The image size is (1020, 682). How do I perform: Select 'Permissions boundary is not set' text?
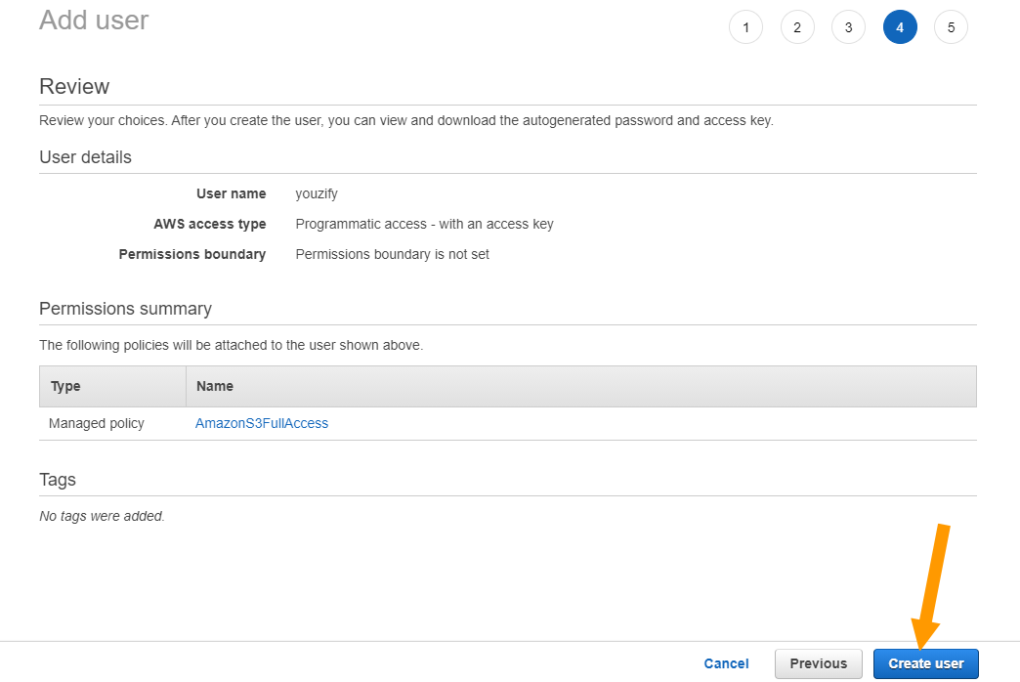pyautogui.click(x=392, y=254)
